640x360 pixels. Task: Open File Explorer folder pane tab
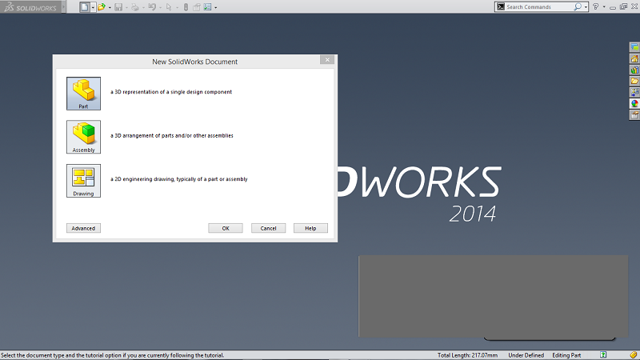coord(634,82)
